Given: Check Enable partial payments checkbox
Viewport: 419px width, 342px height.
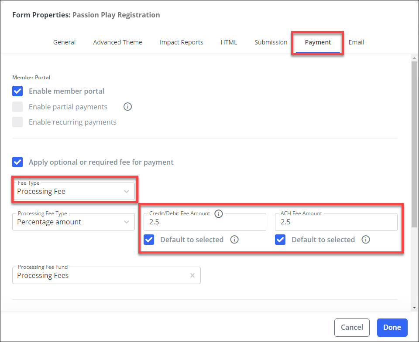Looking at the screenshot, I should 17,107.
